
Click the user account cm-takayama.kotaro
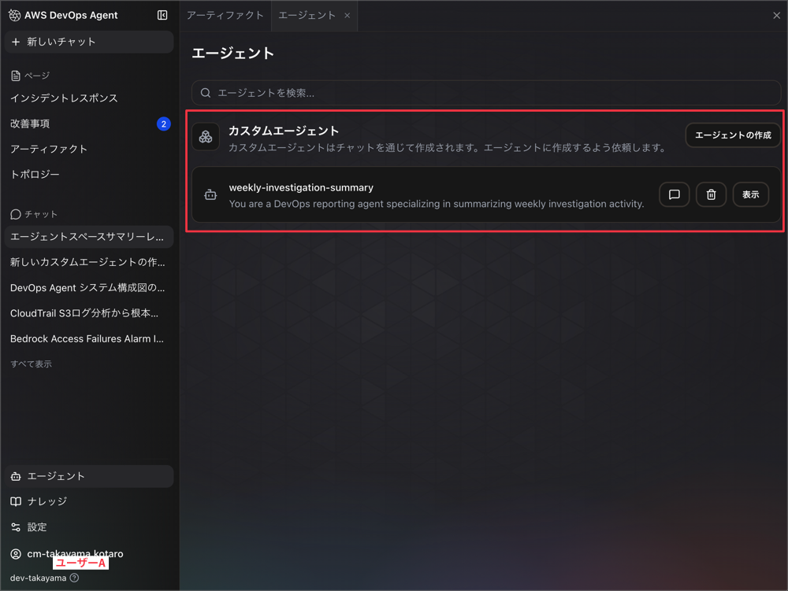tap(75, 554)
